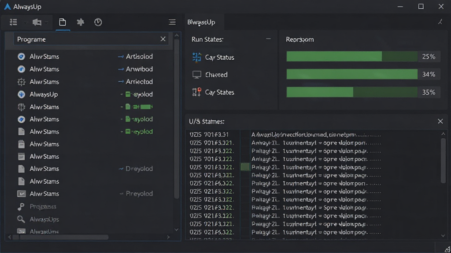Click log panel down scroll arrow
Image resolution: width=451 pixels, height=253 pixels.
[443, 236]
